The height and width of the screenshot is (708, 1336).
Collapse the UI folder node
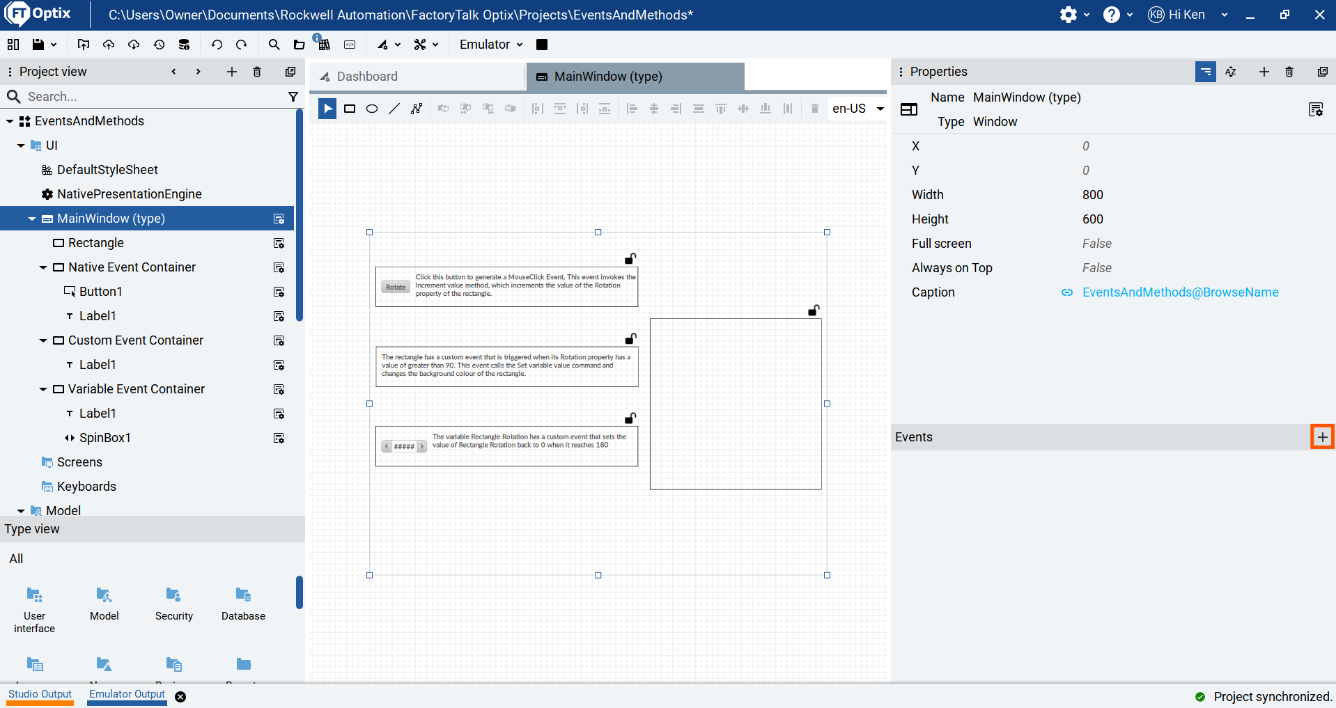pos(21,145)
